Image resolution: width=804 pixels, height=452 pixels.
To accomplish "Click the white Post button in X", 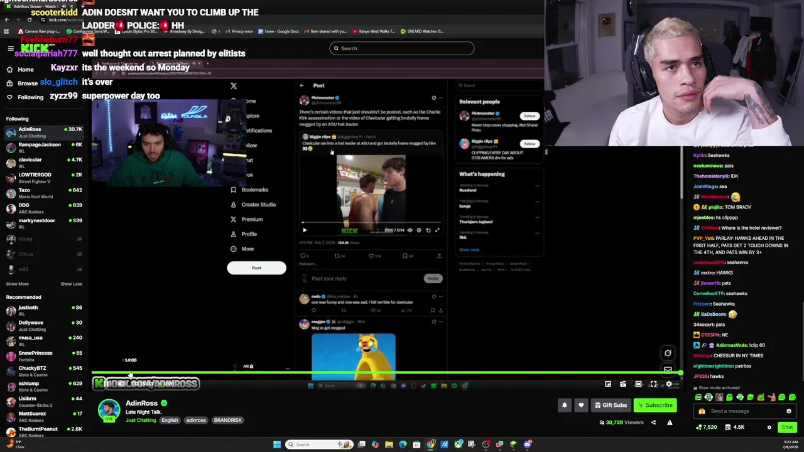I will point(256,268).
